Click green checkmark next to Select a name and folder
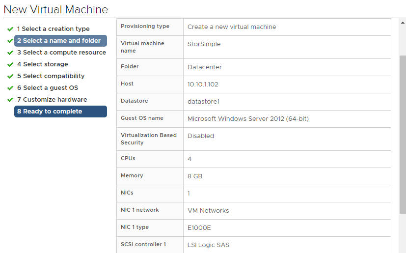 click(10, 41)
